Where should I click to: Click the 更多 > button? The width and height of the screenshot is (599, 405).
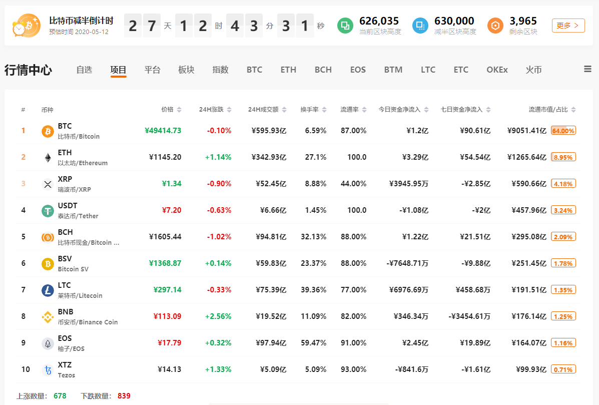point(568,26)
